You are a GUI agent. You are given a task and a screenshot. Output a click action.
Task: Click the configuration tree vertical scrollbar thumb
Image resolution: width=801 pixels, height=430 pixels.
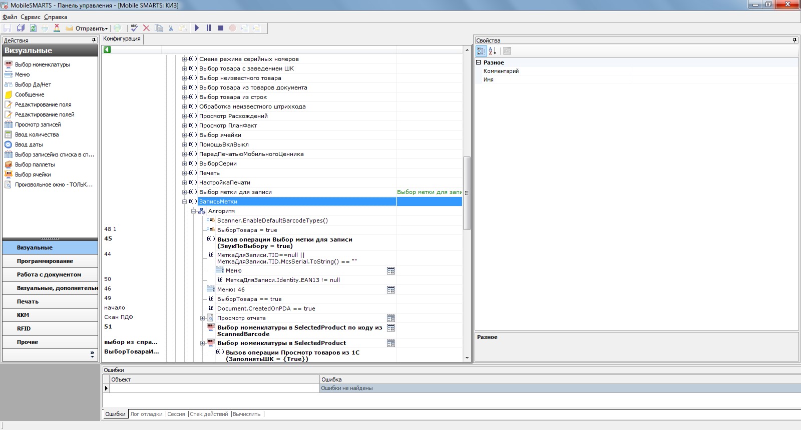[x=467, y=193]
